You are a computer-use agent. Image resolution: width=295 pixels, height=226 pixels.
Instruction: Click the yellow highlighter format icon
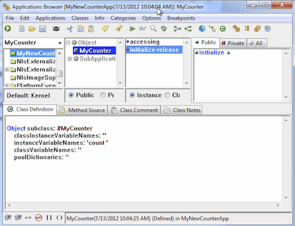(119, 29)
